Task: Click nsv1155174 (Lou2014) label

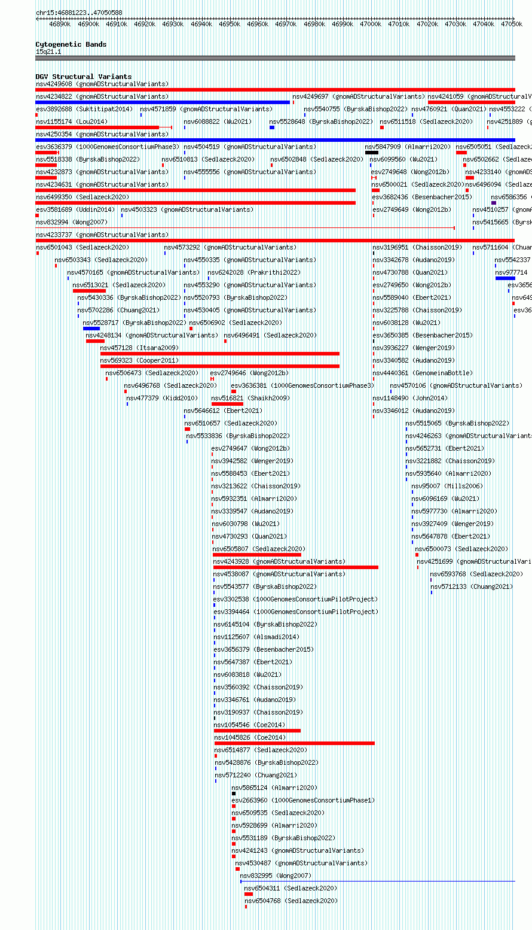Action: pyautogui.click(x=72, y=121)
